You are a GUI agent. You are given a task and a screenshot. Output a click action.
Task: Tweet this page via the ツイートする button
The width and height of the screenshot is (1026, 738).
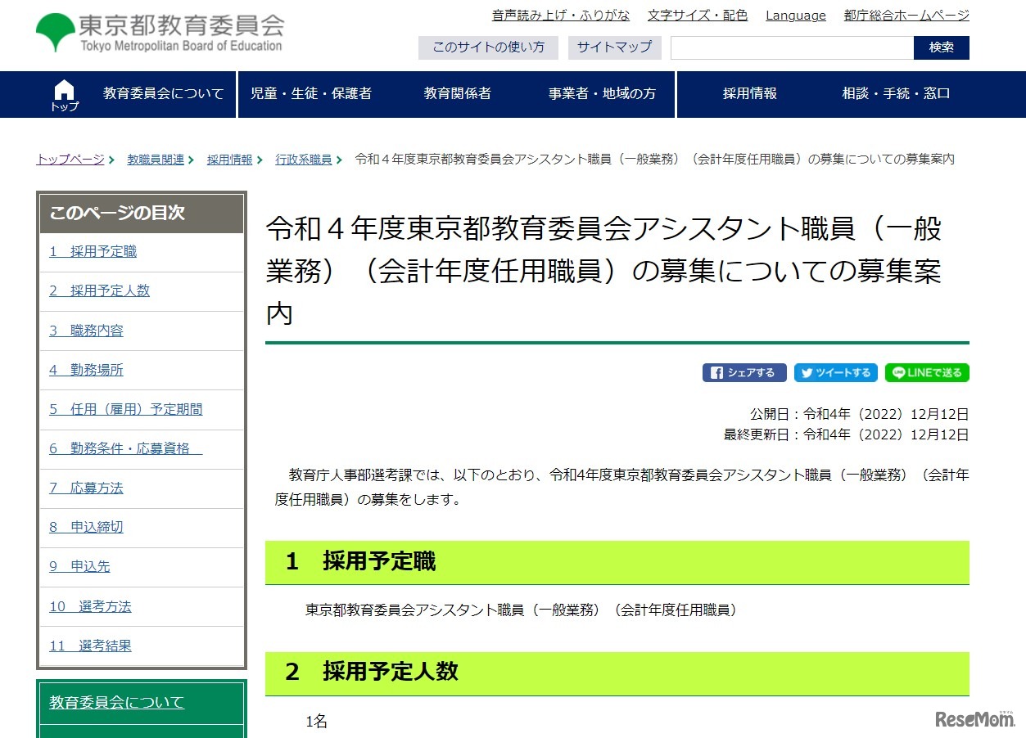tap(835, 372)
